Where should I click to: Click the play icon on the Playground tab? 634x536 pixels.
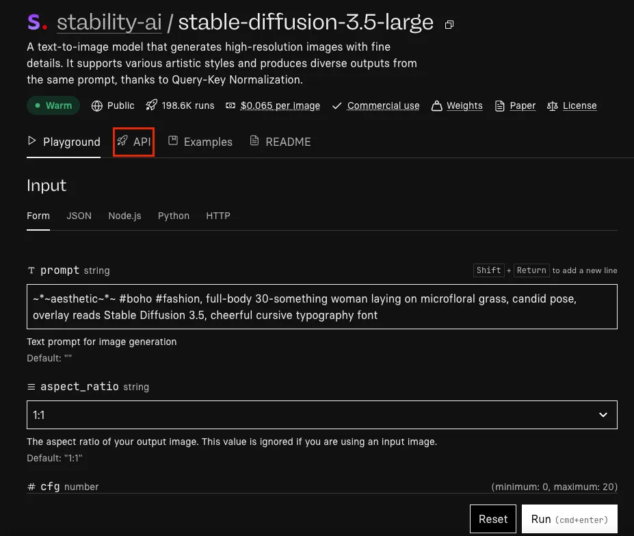[32, 141]
